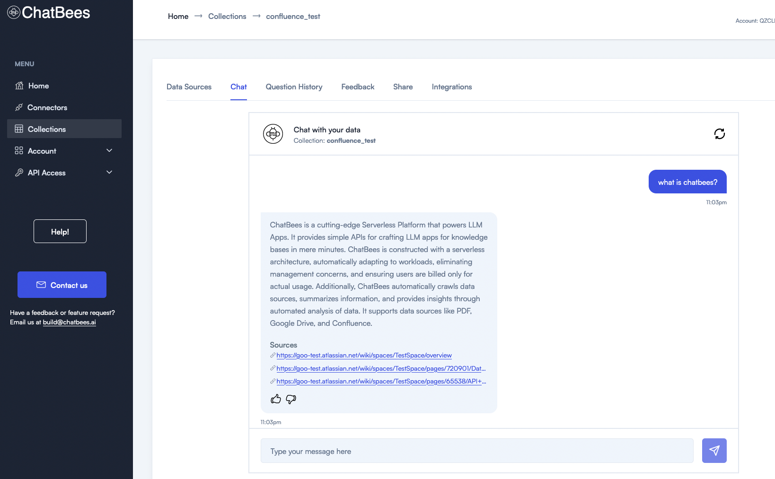Open the pages/720901 source link
This screenshot has width=775, height=479.
(x=381, y=368)
